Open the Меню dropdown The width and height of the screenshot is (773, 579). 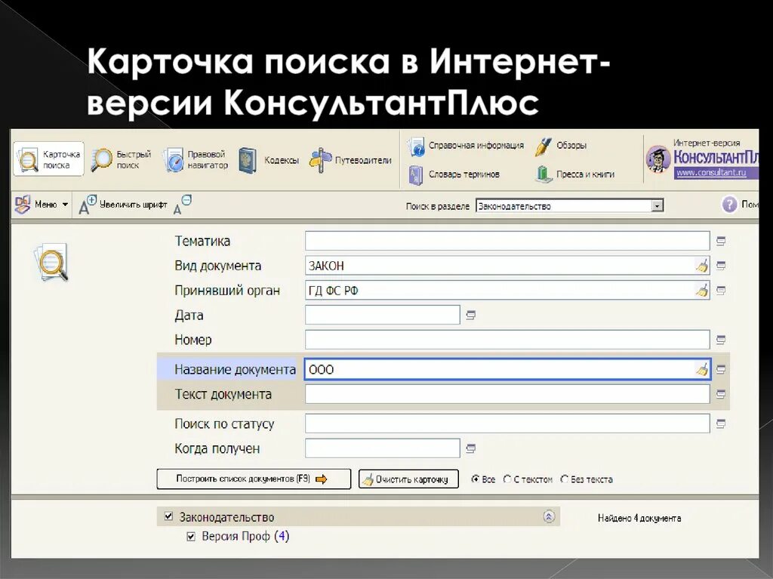pos(42,204)
